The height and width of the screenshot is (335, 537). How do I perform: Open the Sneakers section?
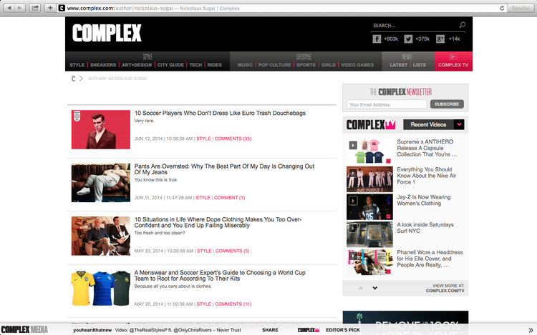coord(103,65)
